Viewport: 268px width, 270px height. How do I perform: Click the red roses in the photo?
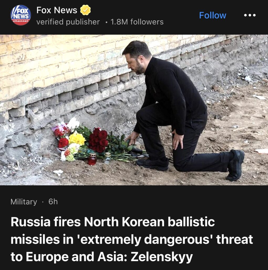coord(99,140)
